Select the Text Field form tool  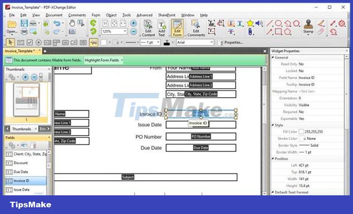(x=20, y=43)
